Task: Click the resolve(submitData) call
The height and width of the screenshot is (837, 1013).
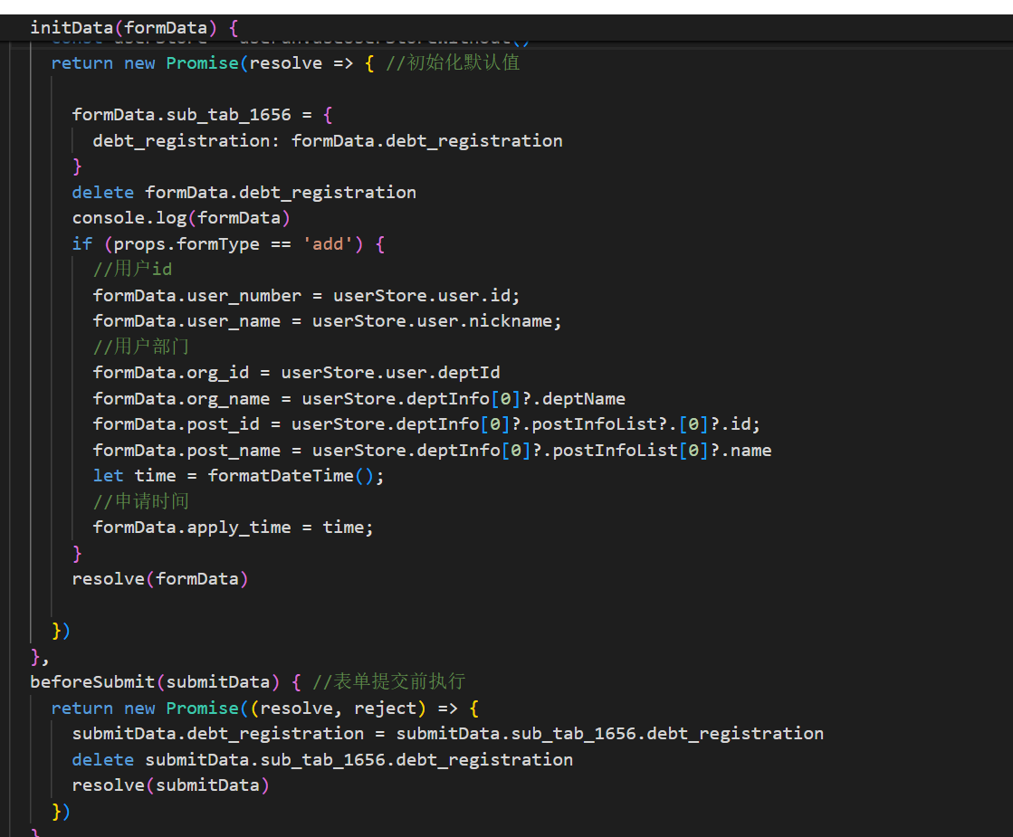Action: click(170, 785)
